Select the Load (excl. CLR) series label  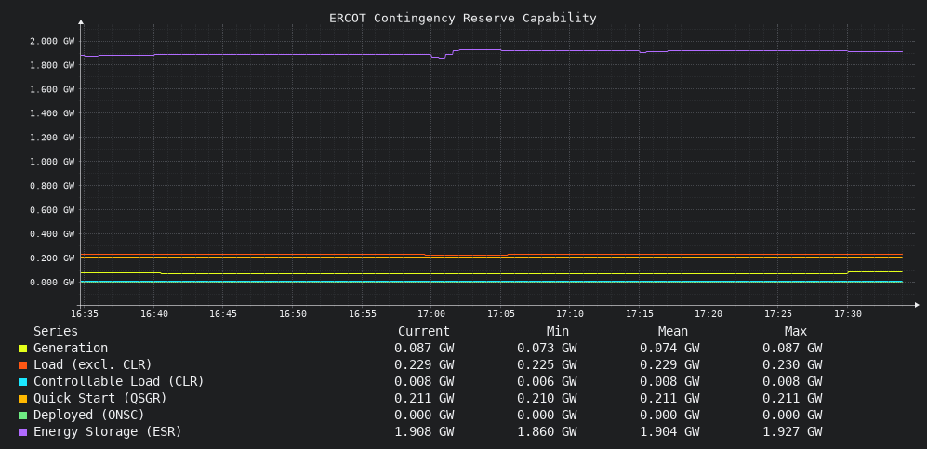click(x=93, y=364)
